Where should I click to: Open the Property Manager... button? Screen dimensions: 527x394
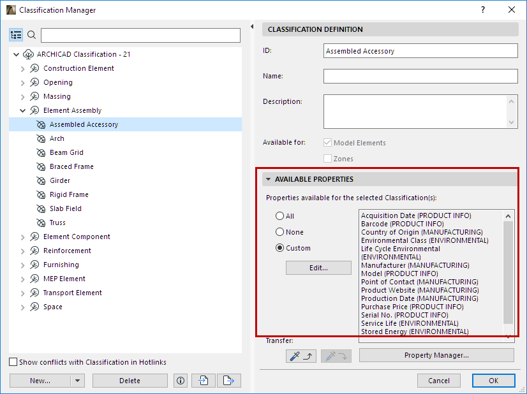436,355
